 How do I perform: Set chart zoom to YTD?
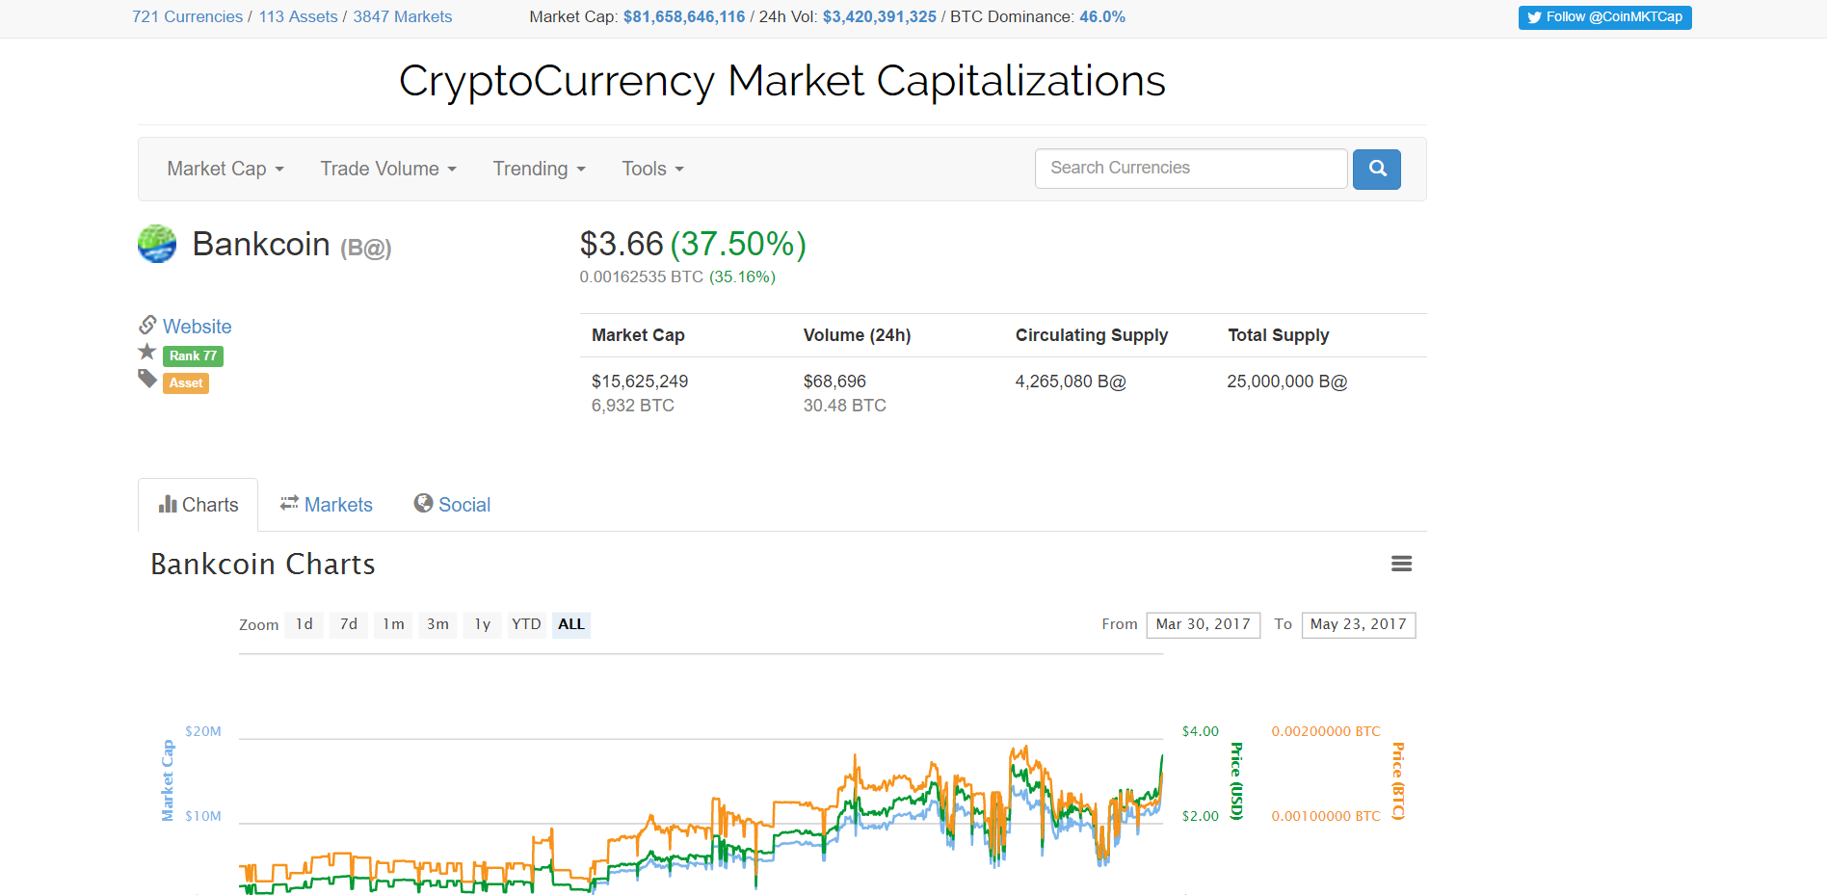[526, 624]
